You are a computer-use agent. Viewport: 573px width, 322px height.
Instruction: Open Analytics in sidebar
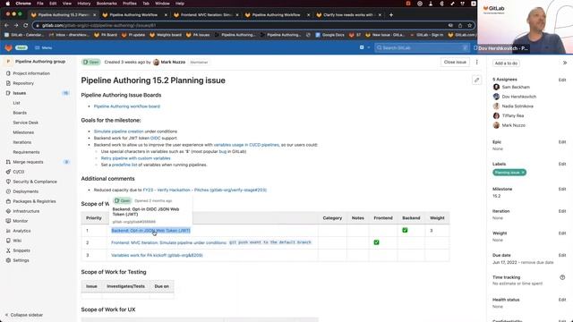(x=21, y=231)
